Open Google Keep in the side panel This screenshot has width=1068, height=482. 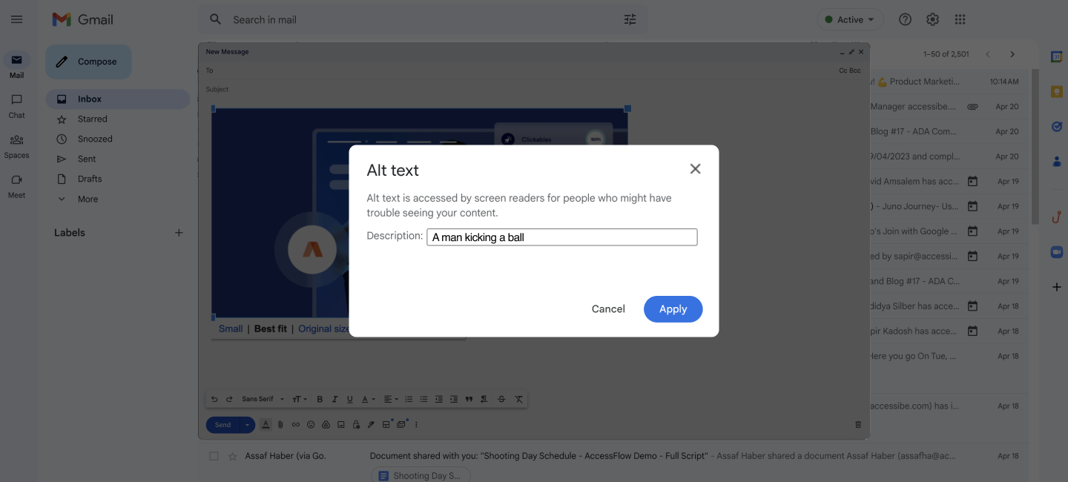point(1055,90)
